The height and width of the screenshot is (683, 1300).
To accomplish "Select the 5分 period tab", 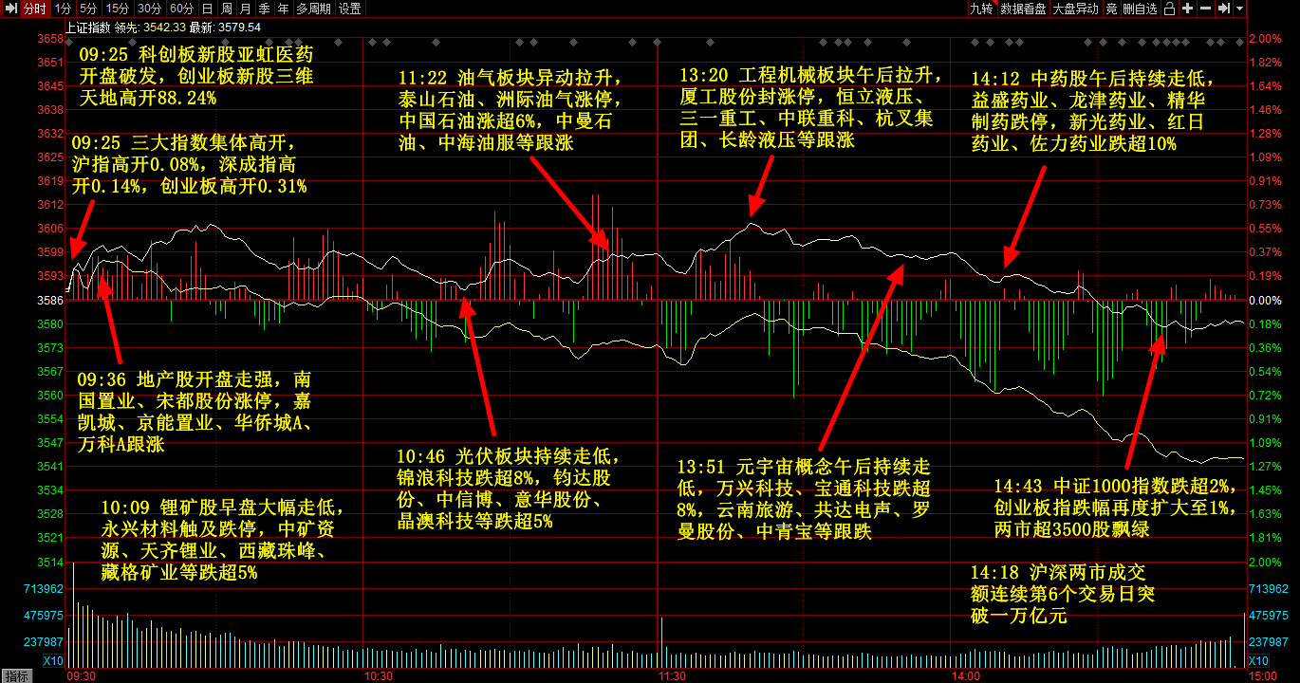I will (88, 9).
